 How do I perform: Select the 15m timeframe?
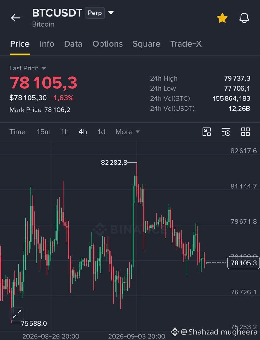pos(44,132)
